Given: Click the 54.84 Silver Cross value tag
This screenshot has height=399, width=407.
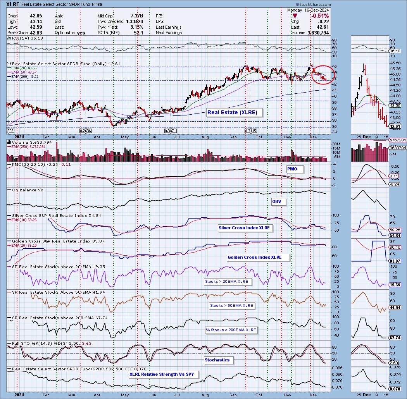Looking at the screenshot, I should [x=395, y=236].
